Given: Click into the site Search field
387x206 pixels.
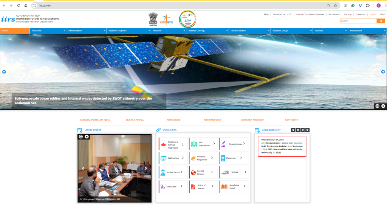Looking at the screenshot, I should (358, 21).
